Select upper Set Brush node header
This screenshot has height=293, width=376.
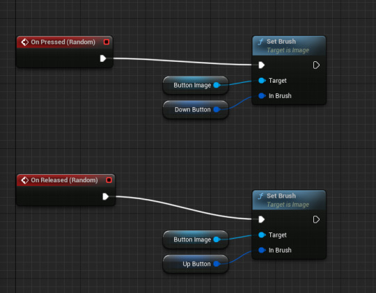(x=289, y=46)
